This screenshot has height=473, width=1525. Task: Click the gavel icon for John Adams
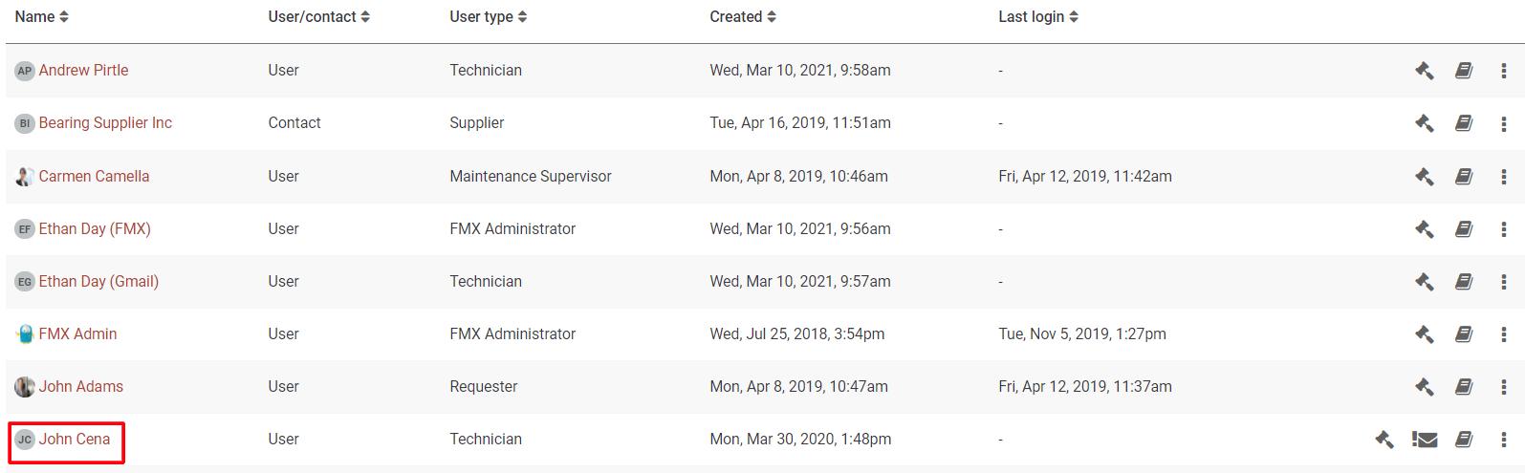[1424, 387]
